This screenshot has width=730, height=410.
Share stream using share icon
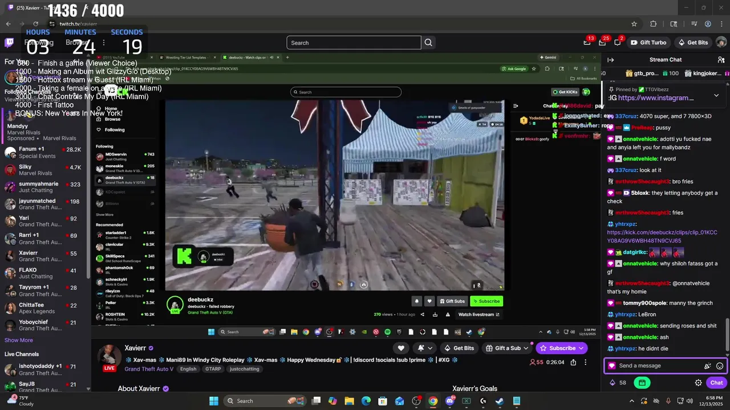573,362
